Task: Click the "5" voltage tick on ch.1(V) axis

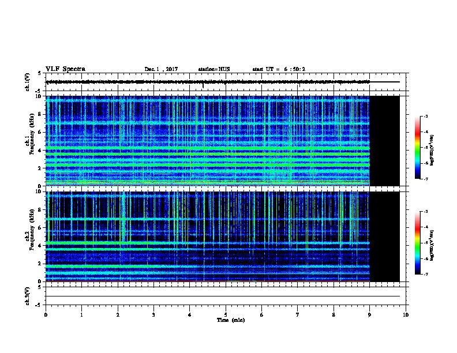Action: 40,73
